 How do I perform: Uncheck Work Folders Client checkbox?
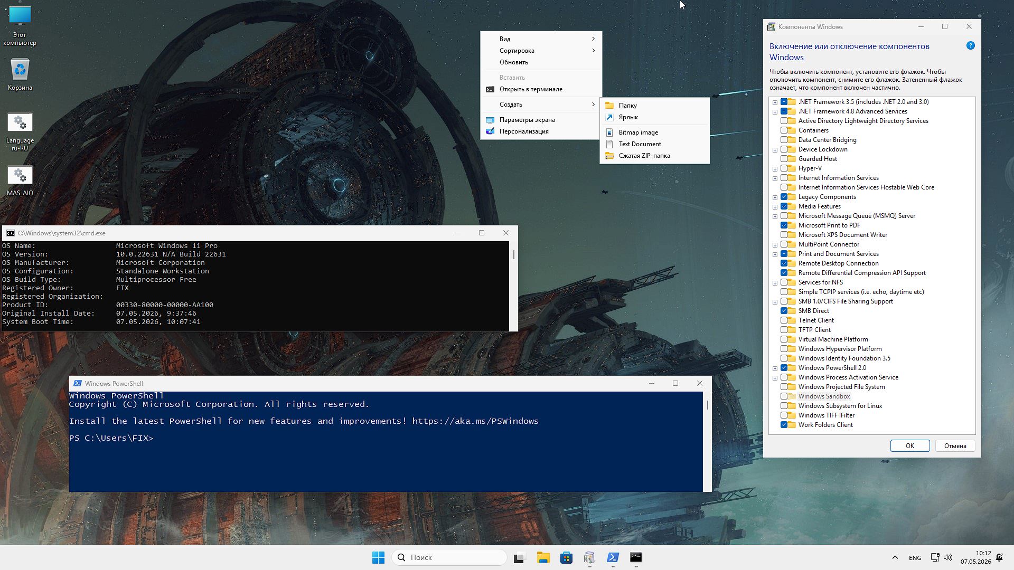tap(784, 425)
